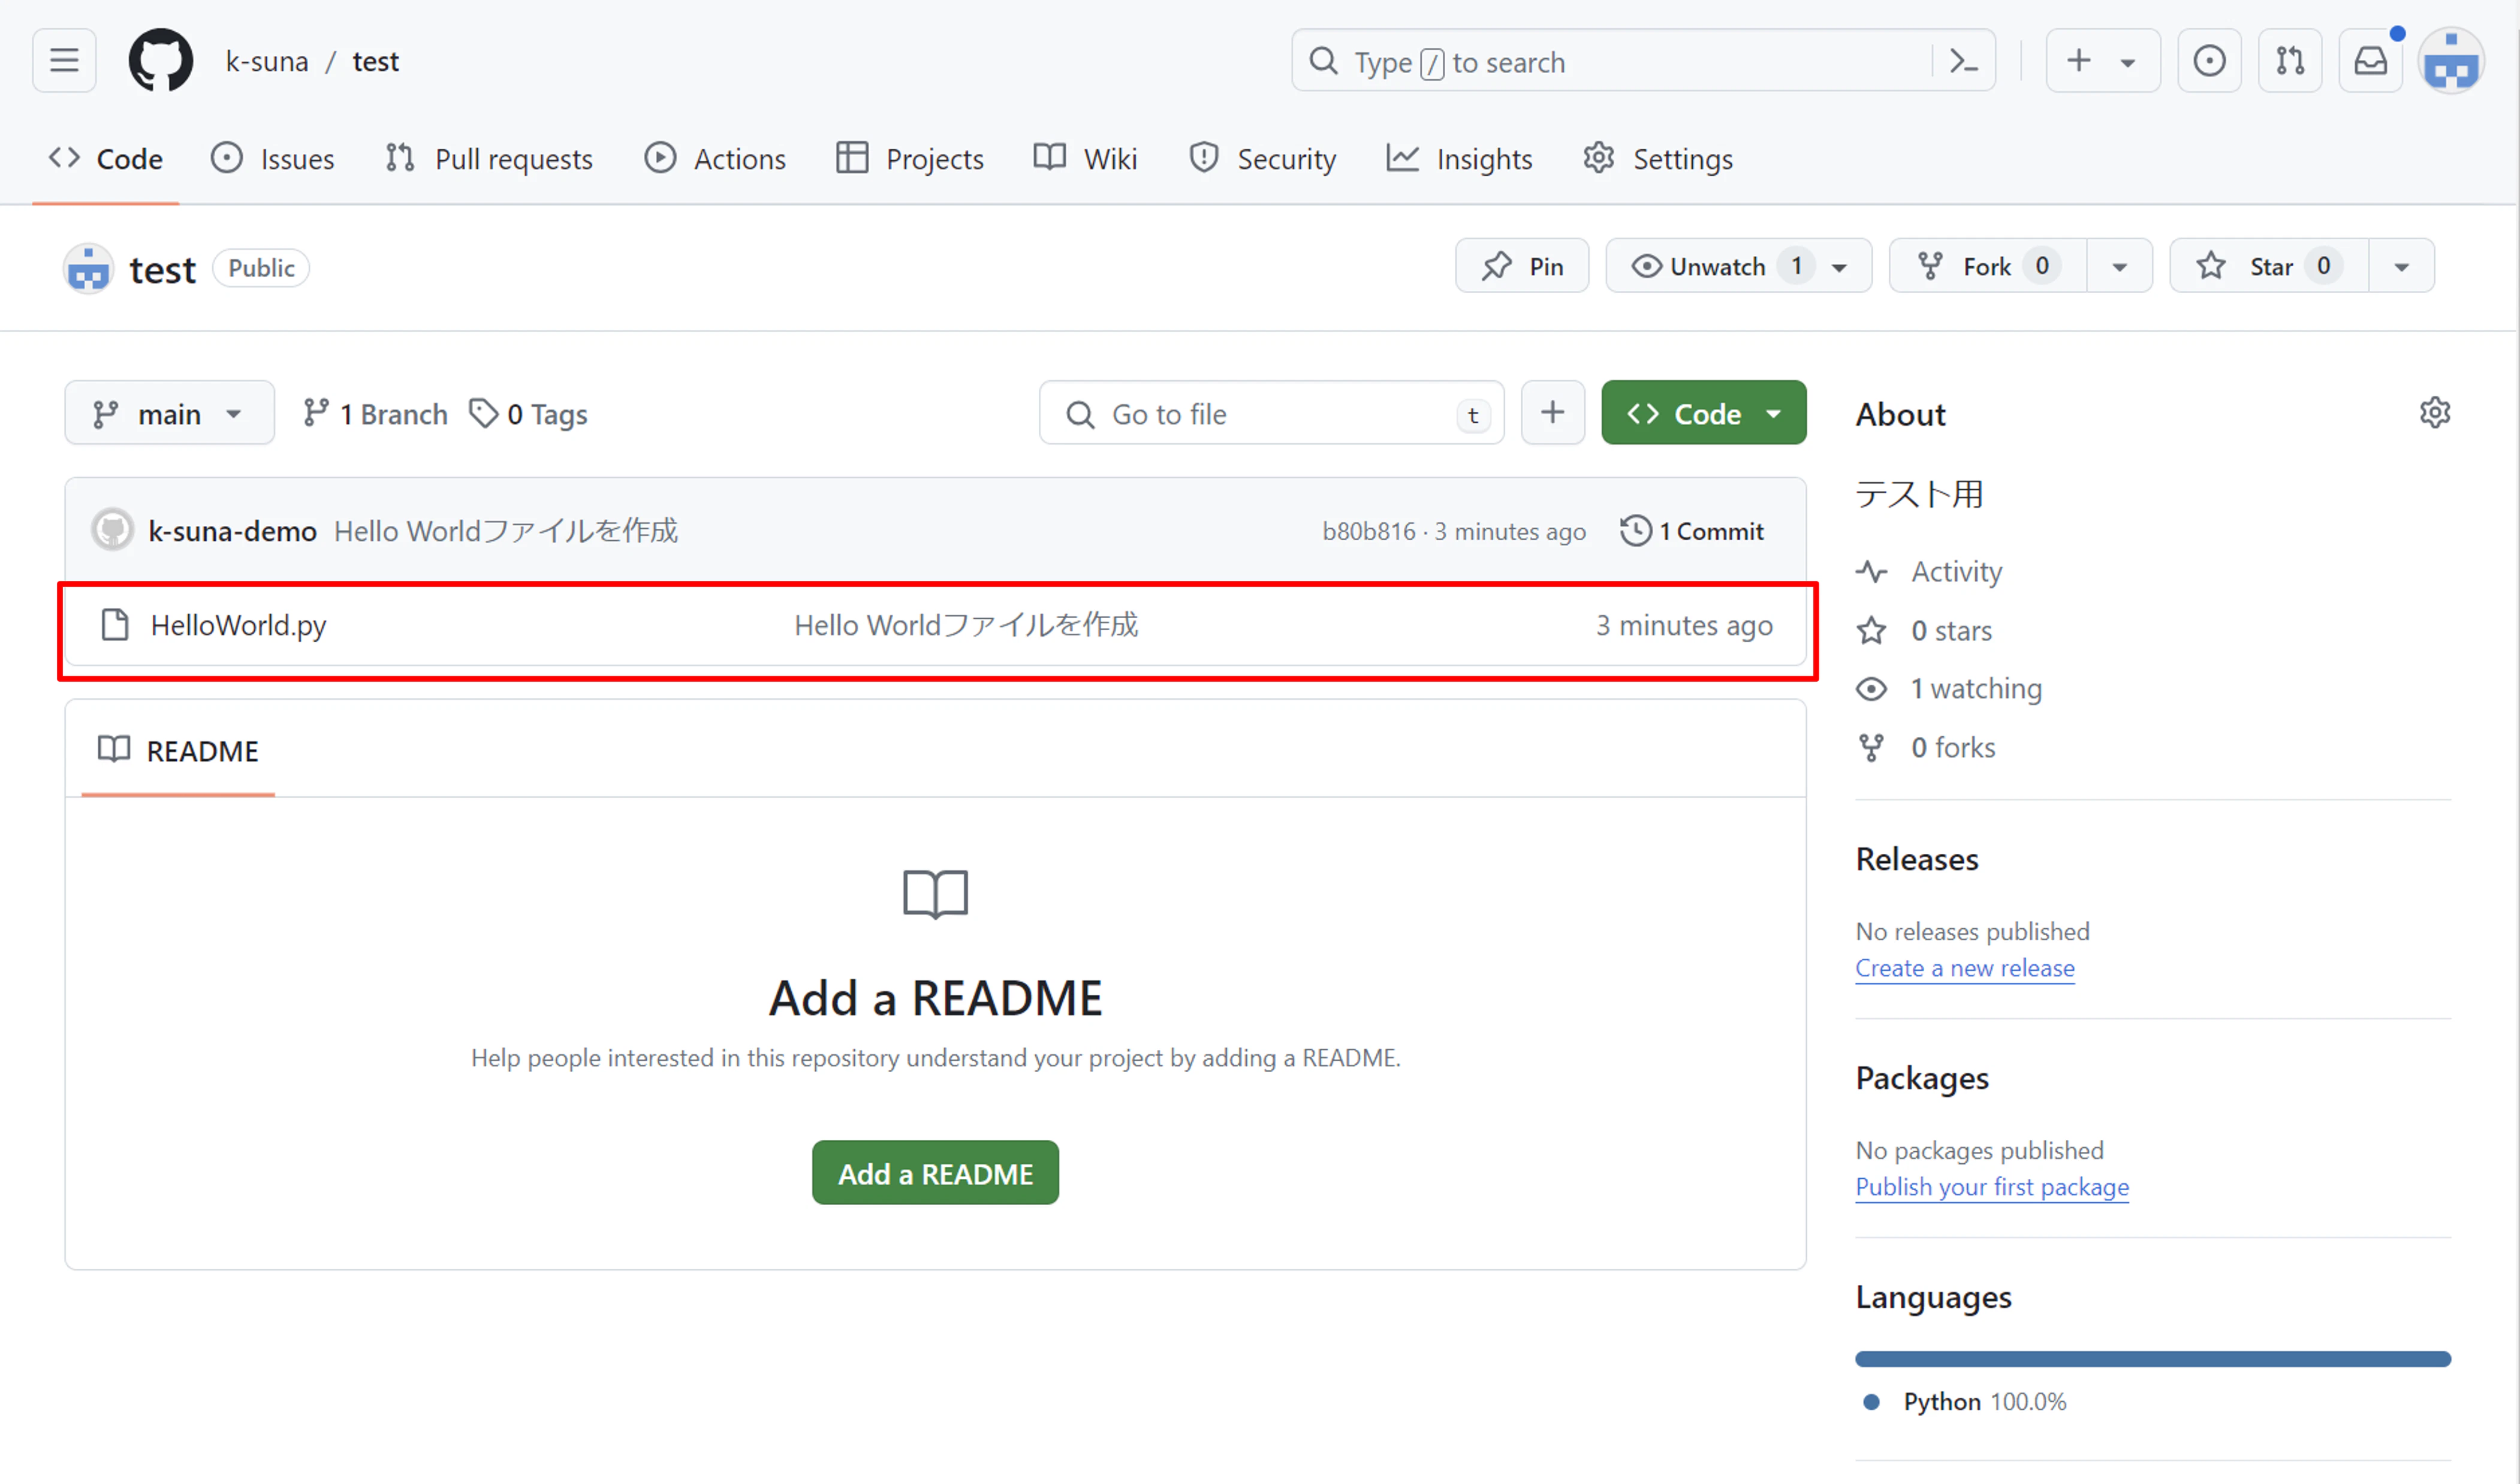
Task: Open the Pull requests shortcut in header
Action: [2290, 61]
